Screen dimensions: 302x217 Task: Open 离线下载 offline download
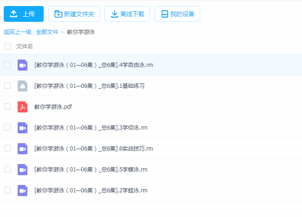pyautogui.click(x=127, y=14)
